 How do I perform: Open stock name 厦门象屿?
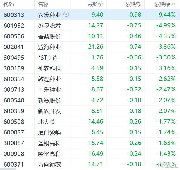pos(49,132)
